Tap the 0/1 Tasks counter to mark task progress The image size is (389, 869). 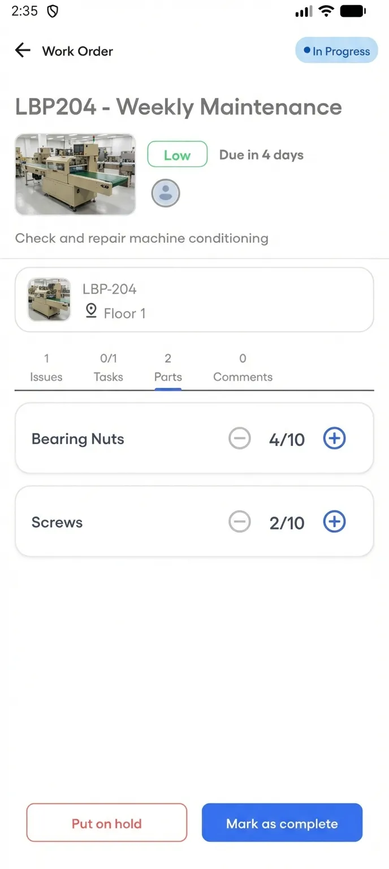click(108, 367)
